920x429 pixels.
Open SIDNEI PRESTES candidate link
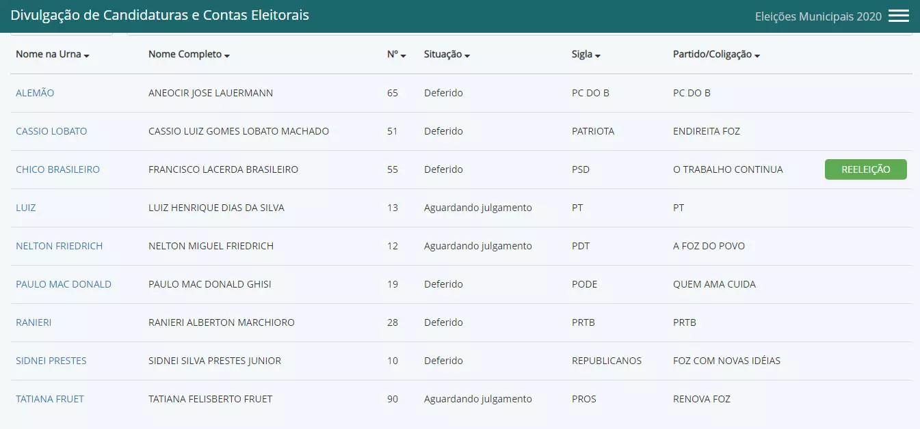(x=51, y=361)
